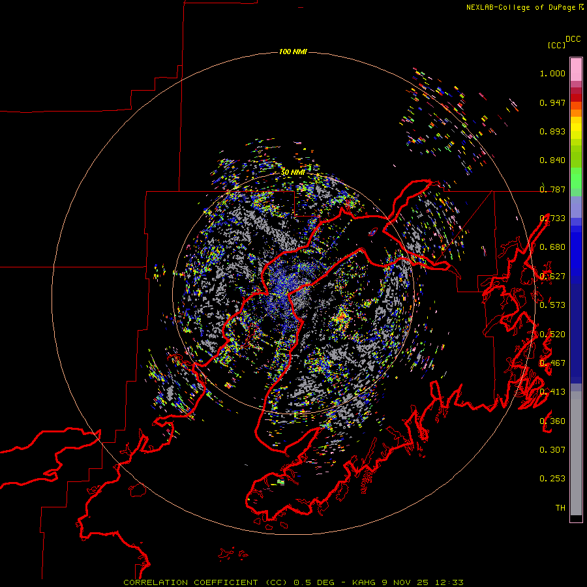Click the 12:33 timestamp text
The image size is (587, 587).
(x=449, y=582)
